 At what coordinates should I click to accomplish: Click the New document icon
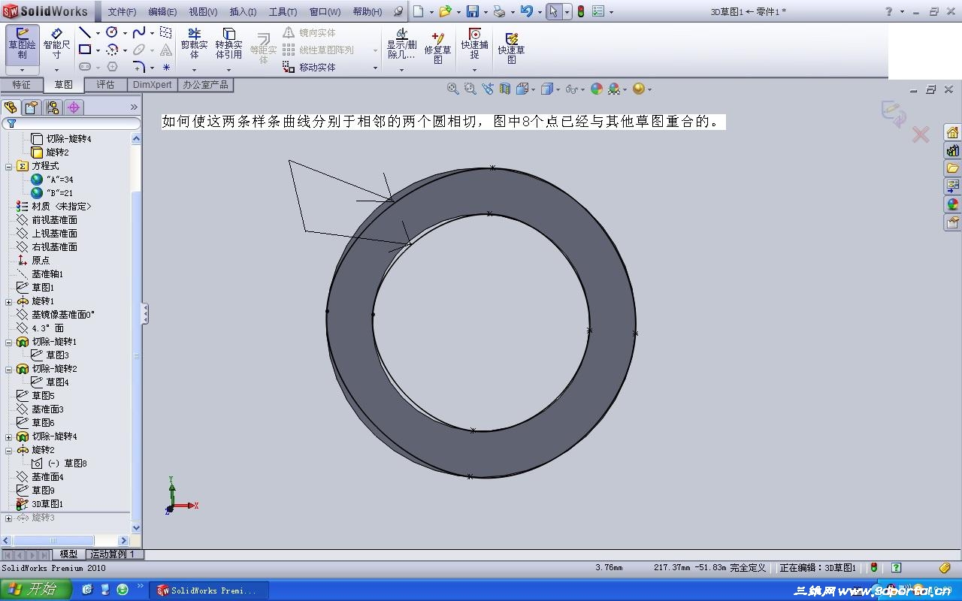pos(418,11)
